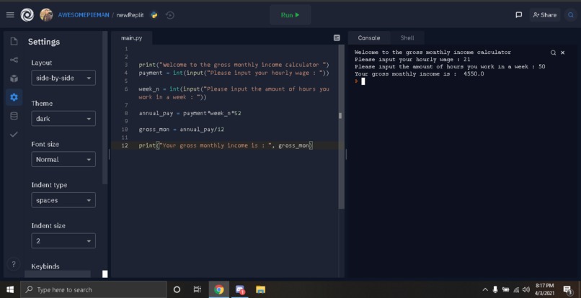This screenshot has width=581, height=298.
Task: Click the Replit logo icon
Action: (27, 15)
